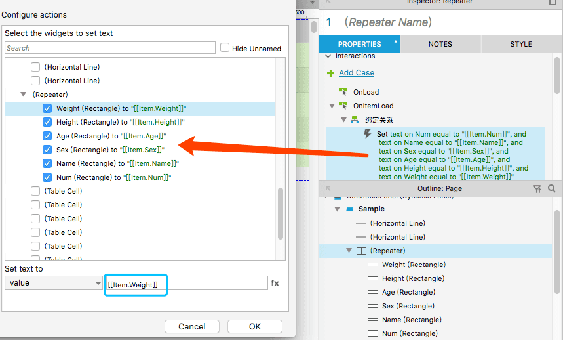Select Weight (Rectangle) in Outline tree
The image size is (563, 340).
(x=414, y=265)
